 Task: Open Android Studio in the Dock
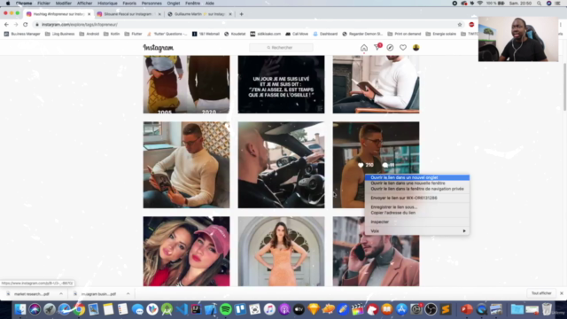(x=167, y=309)
